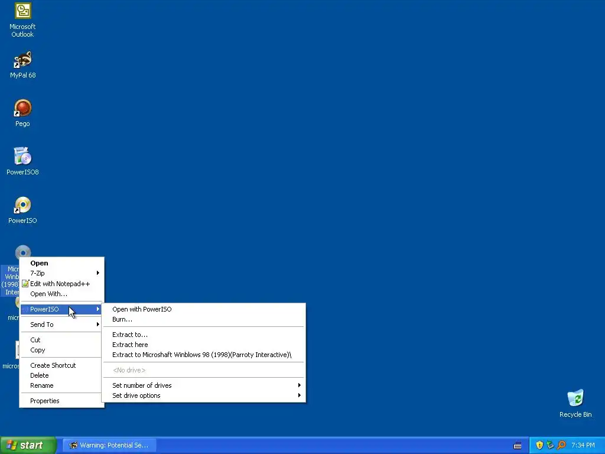Choose Edit with Notepad++
The width and height of the screenshot is (605, 454).
pyautogui.click(x=61, y=284)
